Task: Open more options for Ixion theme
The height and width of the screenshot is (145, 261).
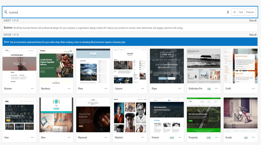Action: tap(32, 137)
